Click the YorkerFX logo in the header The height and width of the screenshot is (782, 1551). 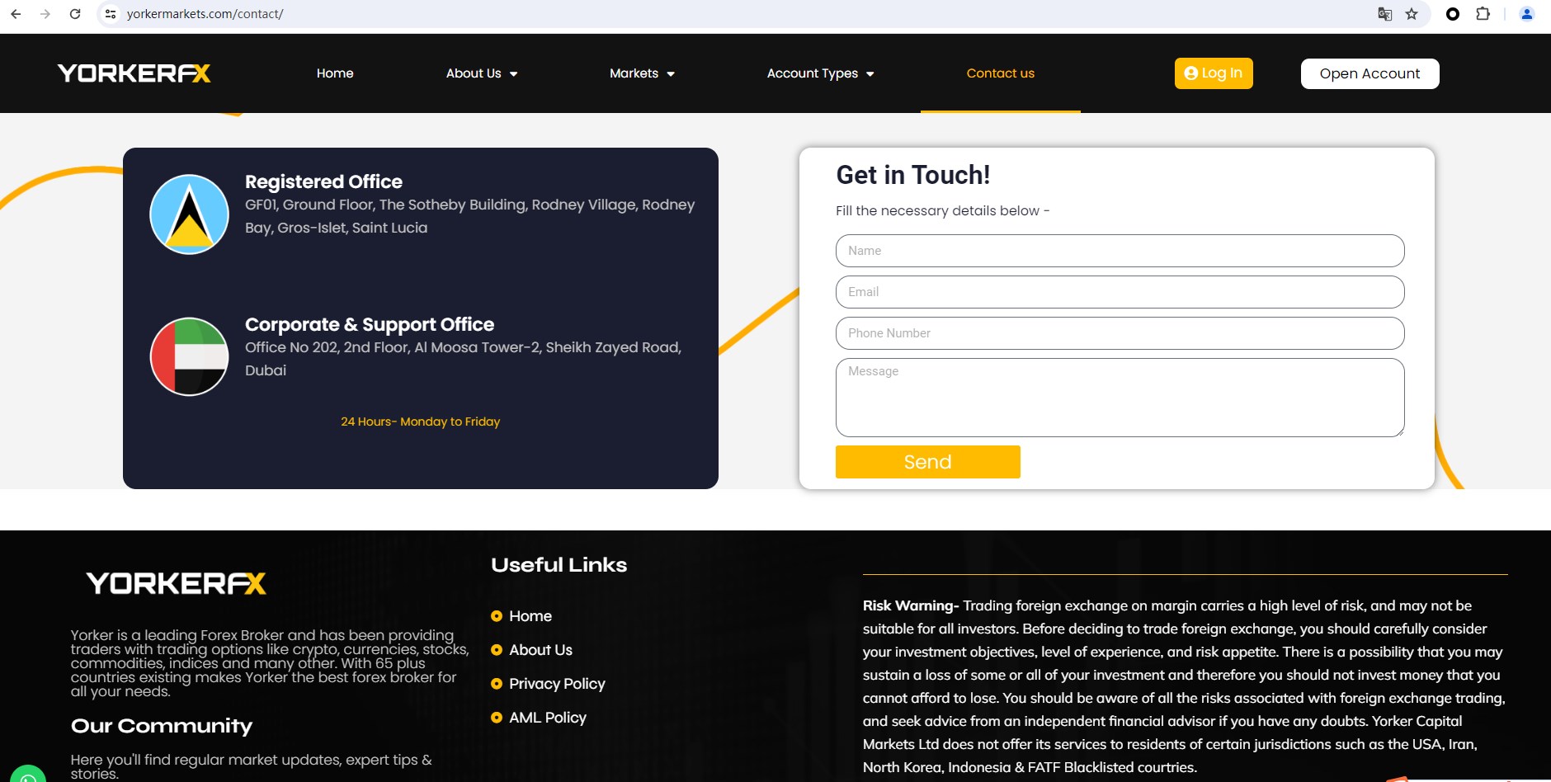134,73
